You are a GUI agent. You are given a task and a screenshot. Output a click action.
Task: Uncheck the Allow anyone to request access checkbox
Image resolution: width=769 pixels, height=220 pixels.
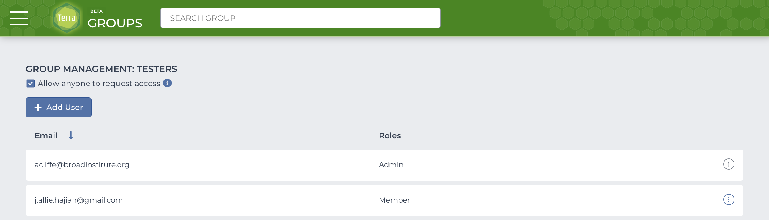point(31,83)
